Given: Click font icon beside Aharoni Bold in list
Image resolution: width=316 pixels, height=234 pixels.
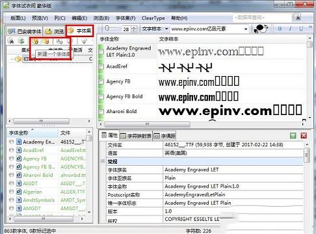Looking at the screenshot, I should point(19,175).
